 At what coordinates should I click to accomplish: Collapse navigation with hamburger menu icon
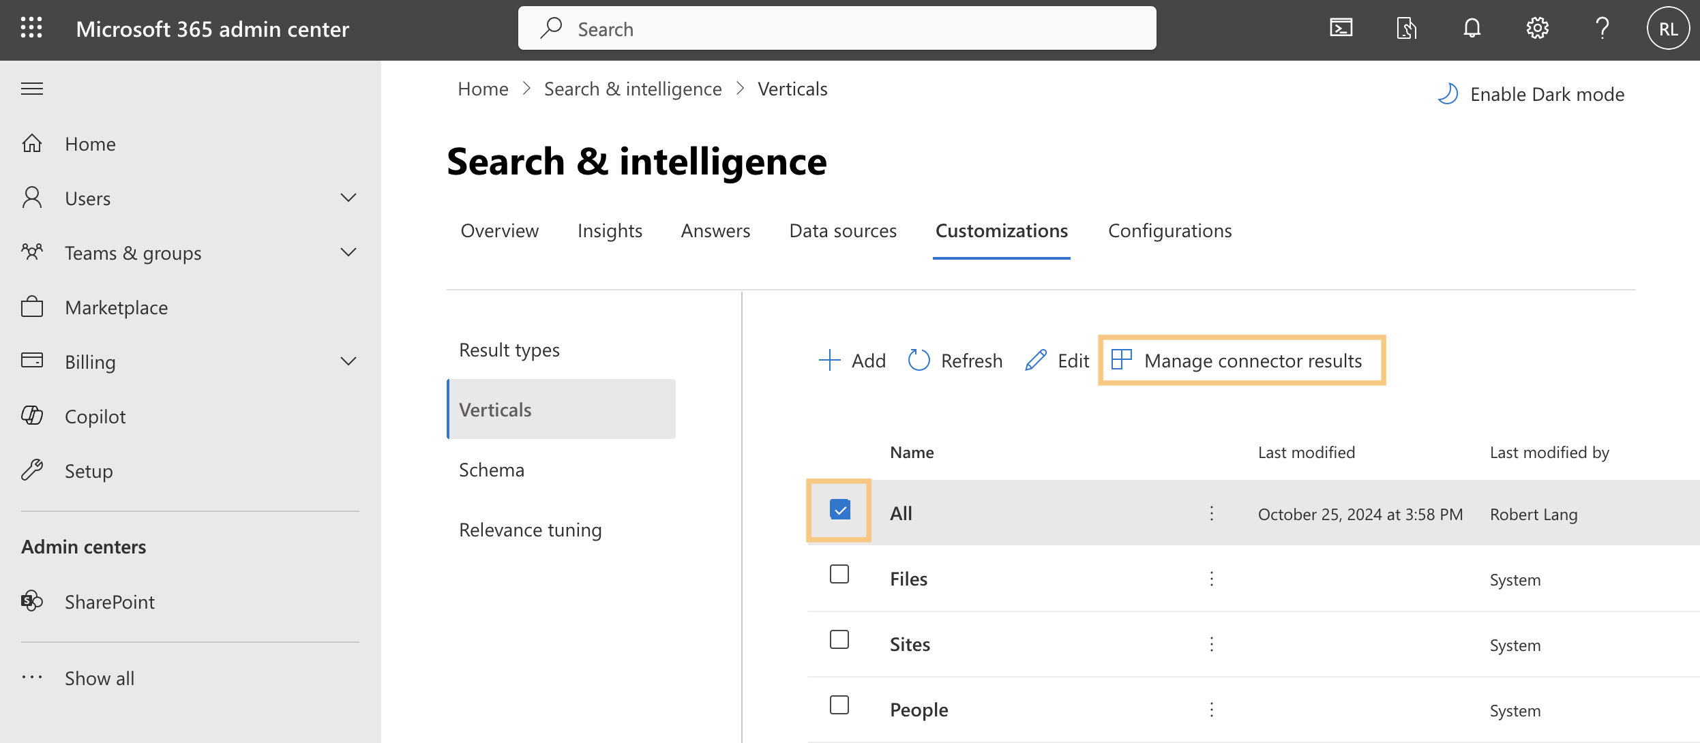(32, 89)
